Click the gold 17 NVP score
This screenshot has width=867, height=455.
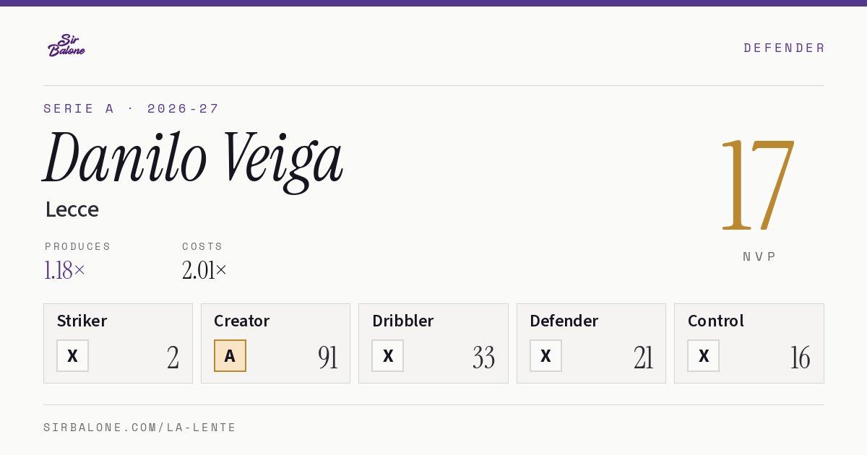pyautogui.click(x=758, y=184)
